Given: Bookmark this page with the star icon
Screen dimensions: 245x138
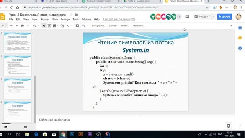Looking at the screenshot, I should coord(207,7).
